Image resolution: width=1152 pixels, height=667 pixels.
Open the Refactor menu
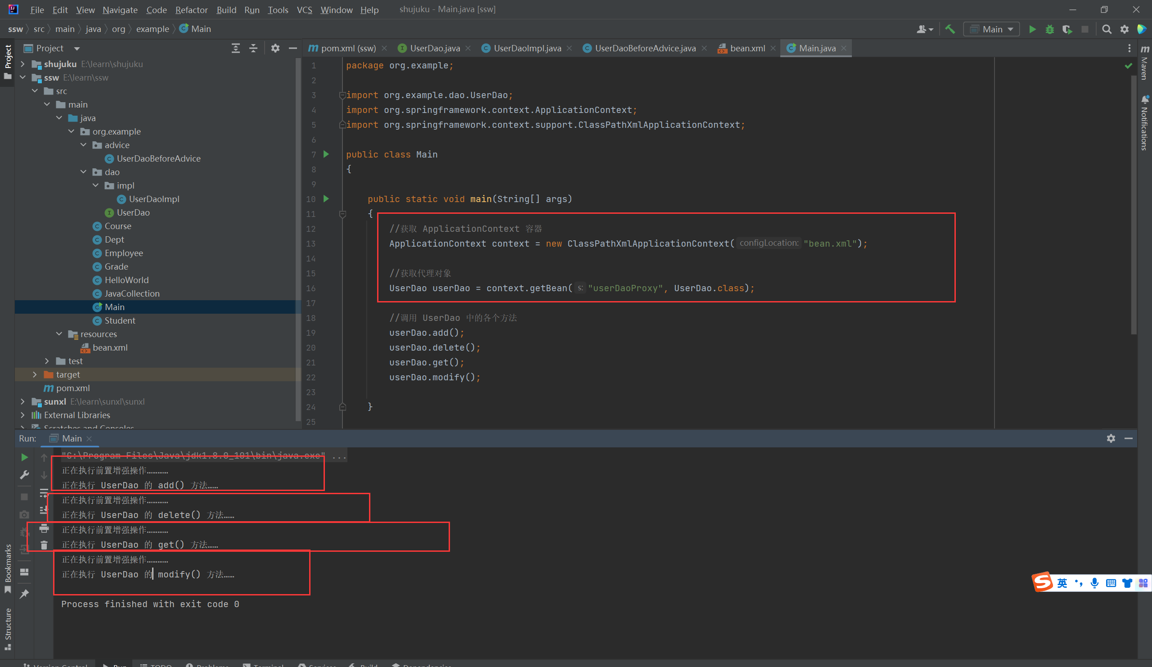[191, 9]
